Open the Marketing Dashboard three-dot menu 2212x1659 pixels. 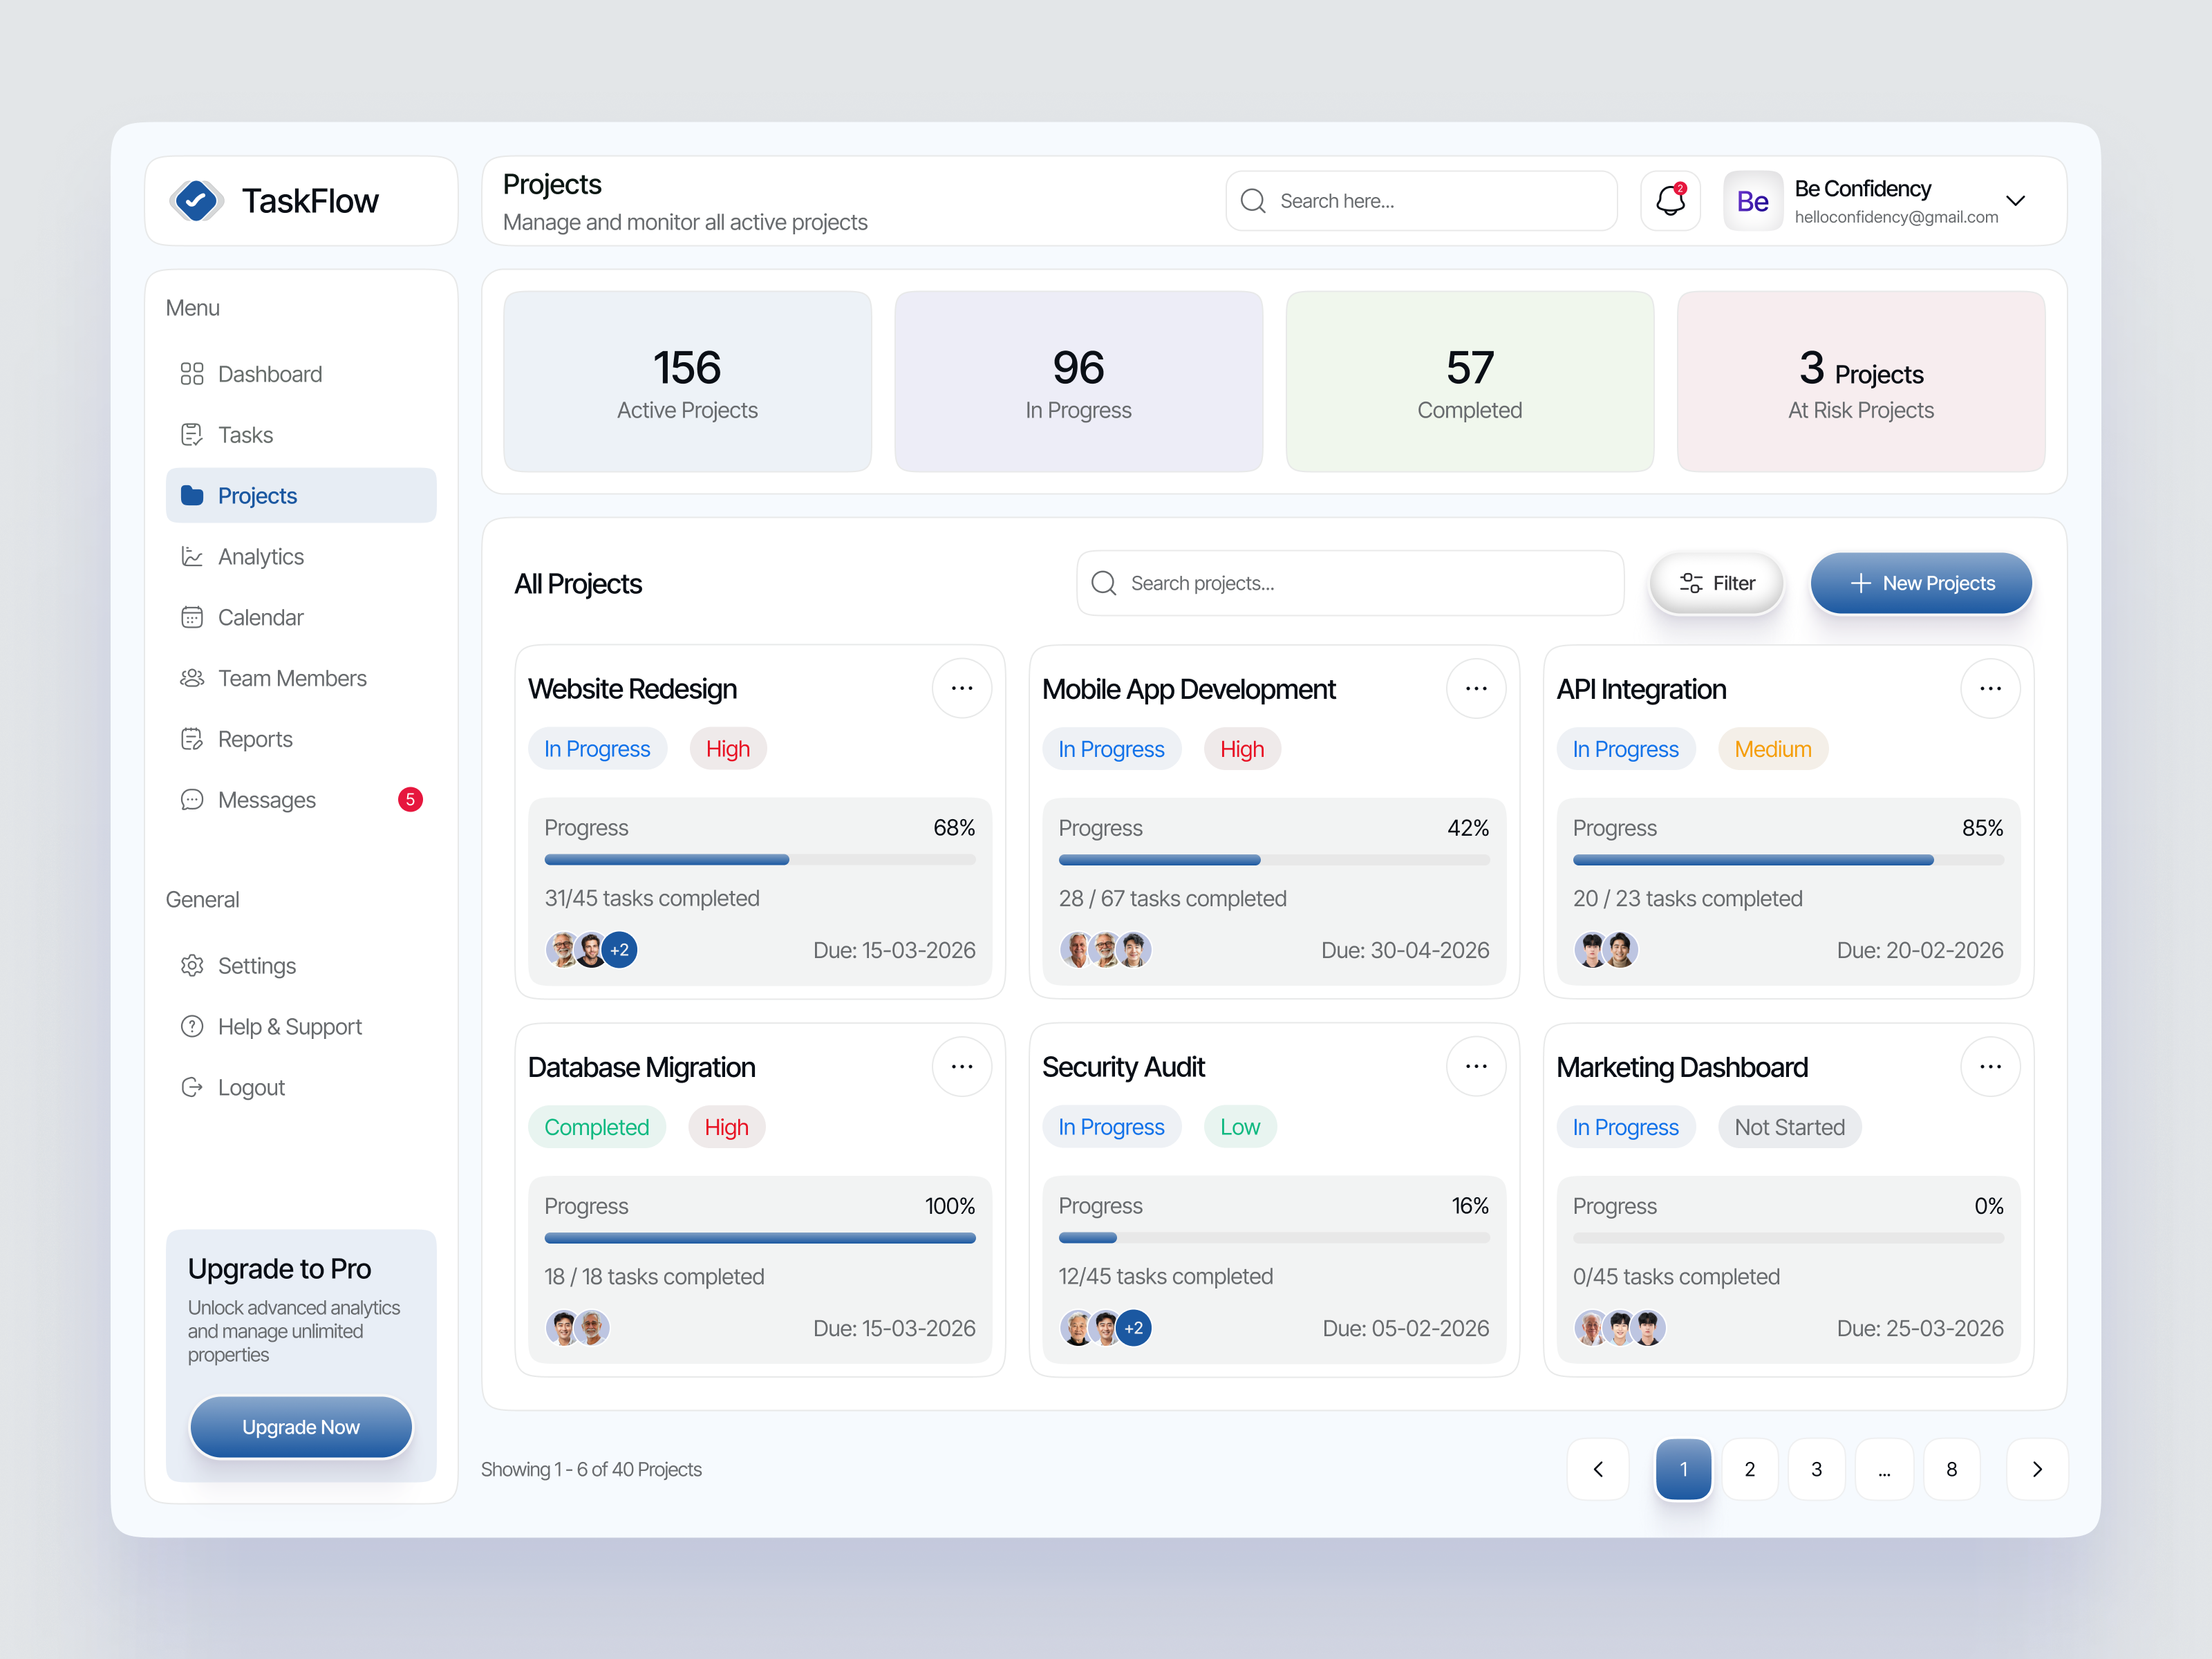click(x=1990, y=1066)
